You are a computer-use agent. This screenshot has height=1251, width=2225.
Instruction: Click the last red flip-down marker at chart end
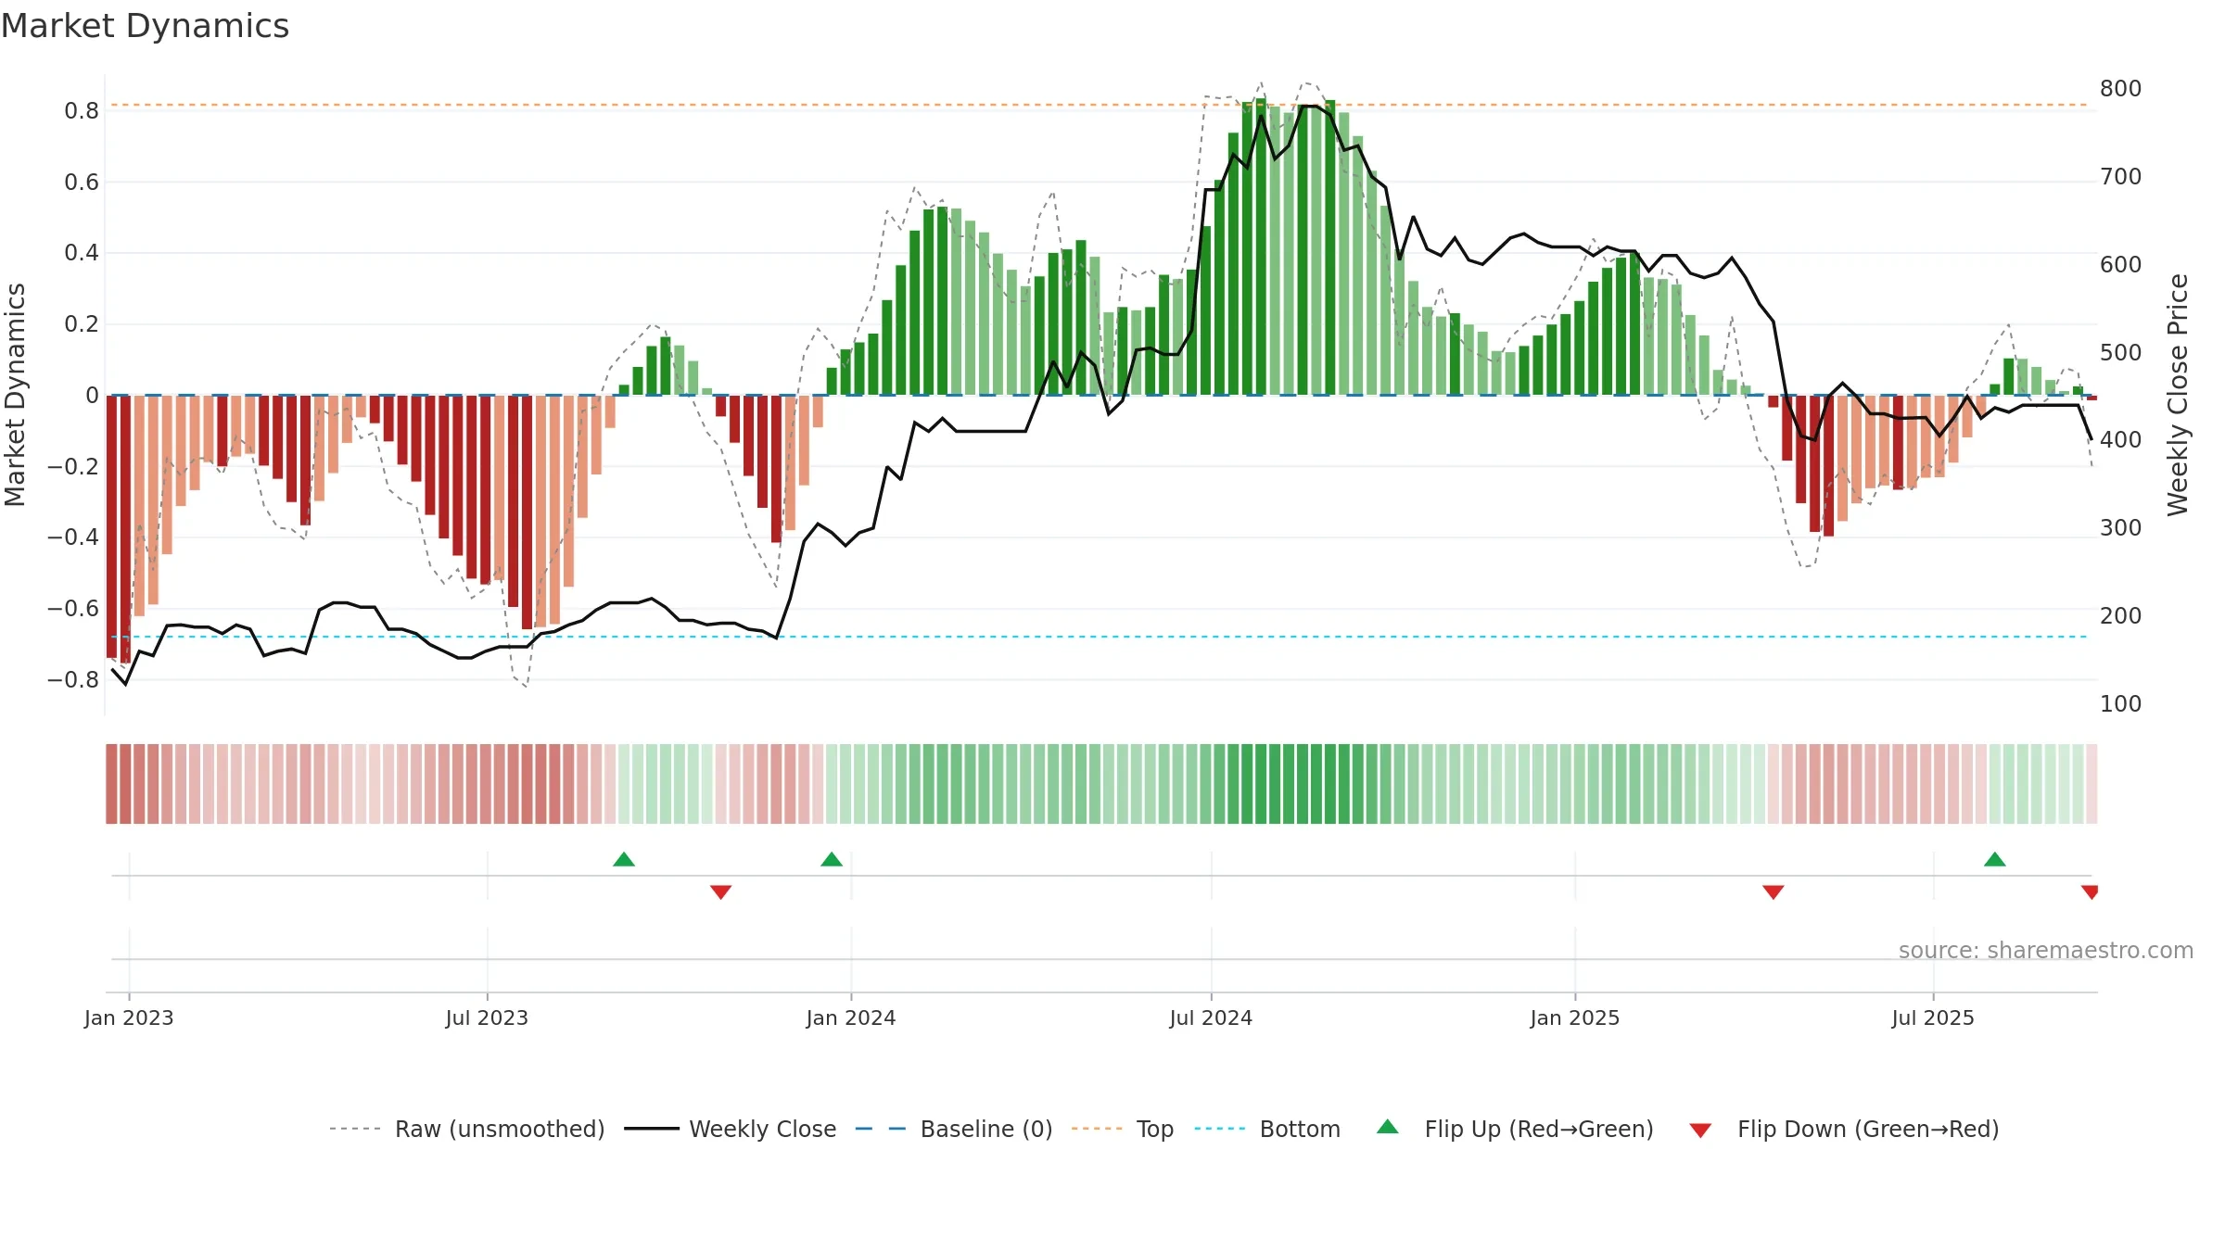pos(2090,891)
